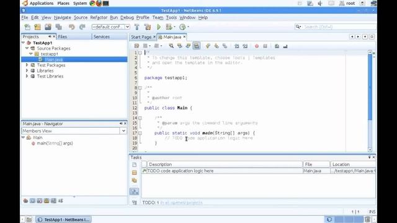Toggle show fields filter in Navigator
This screenshot has width=397, height=223.
pos(32,201)
